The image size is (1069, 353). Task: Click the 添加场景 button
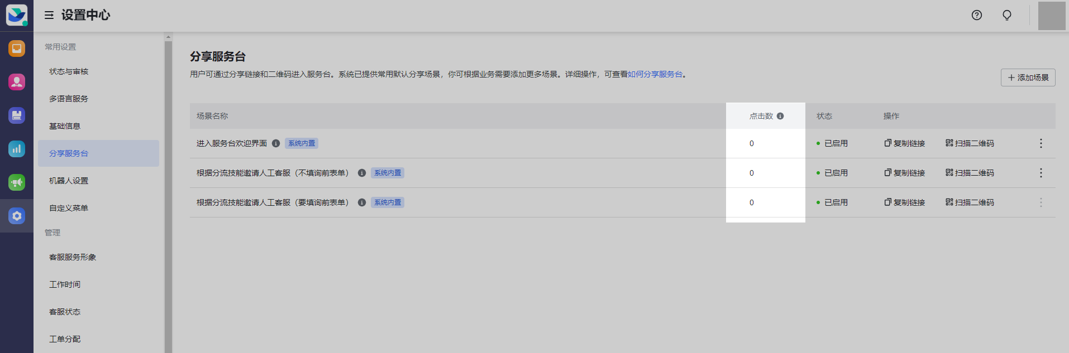click(x=1028, y=78)
